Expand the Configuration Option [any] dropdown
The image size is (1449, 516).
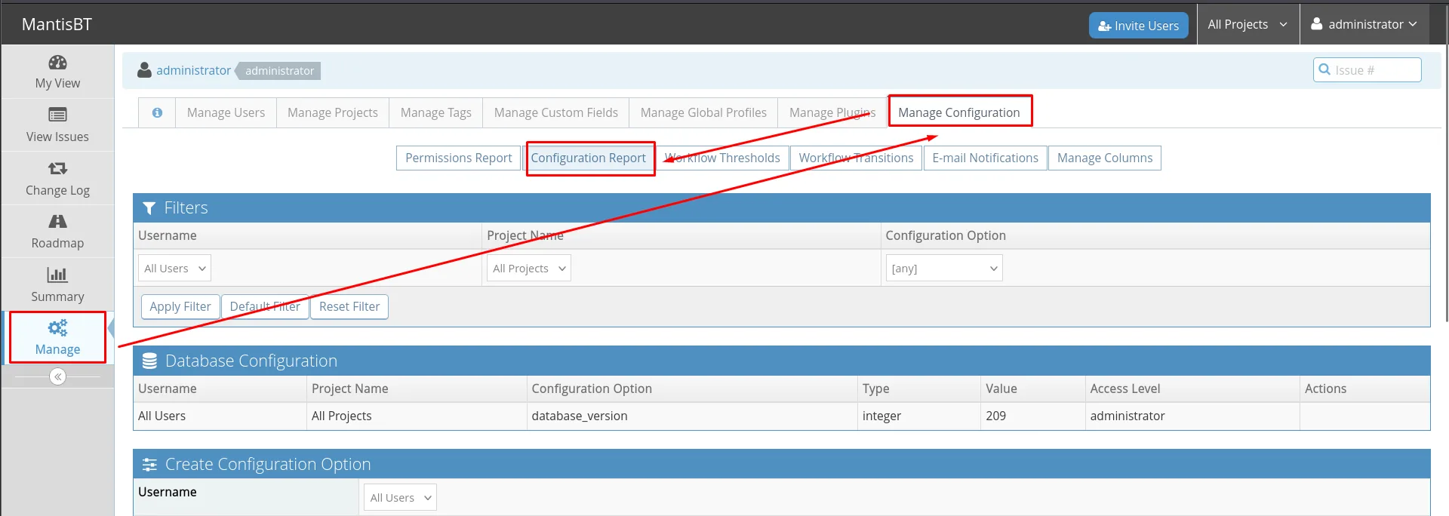(x=944, y=269)
